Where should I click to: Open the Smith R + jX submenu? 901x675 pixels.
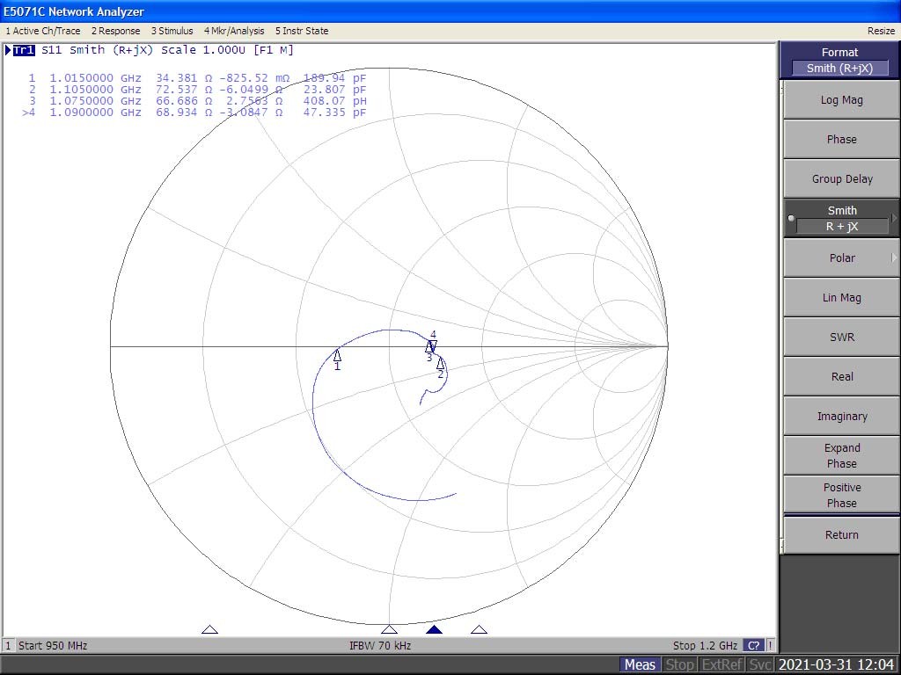pyautogui.click(x=841, y=218)
